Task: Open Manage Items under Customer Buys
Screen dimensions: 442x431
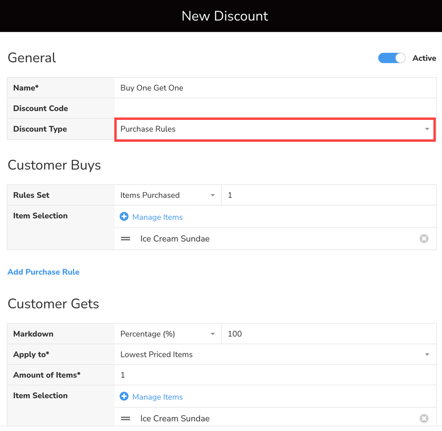Action: tap(157, 217)
